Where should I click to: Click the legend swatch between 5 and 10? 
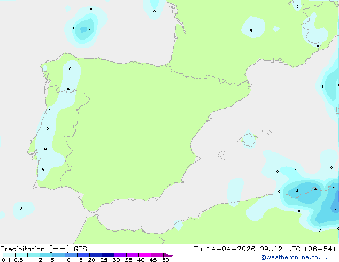point(59,255)
